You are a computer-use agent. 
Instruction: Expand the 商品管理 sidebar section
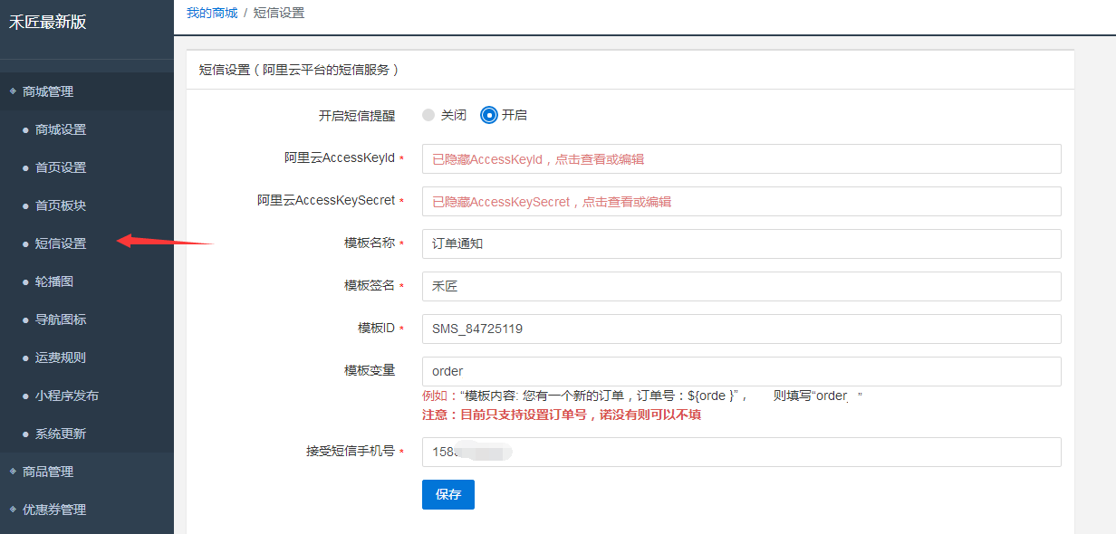(x=48, y=472)
